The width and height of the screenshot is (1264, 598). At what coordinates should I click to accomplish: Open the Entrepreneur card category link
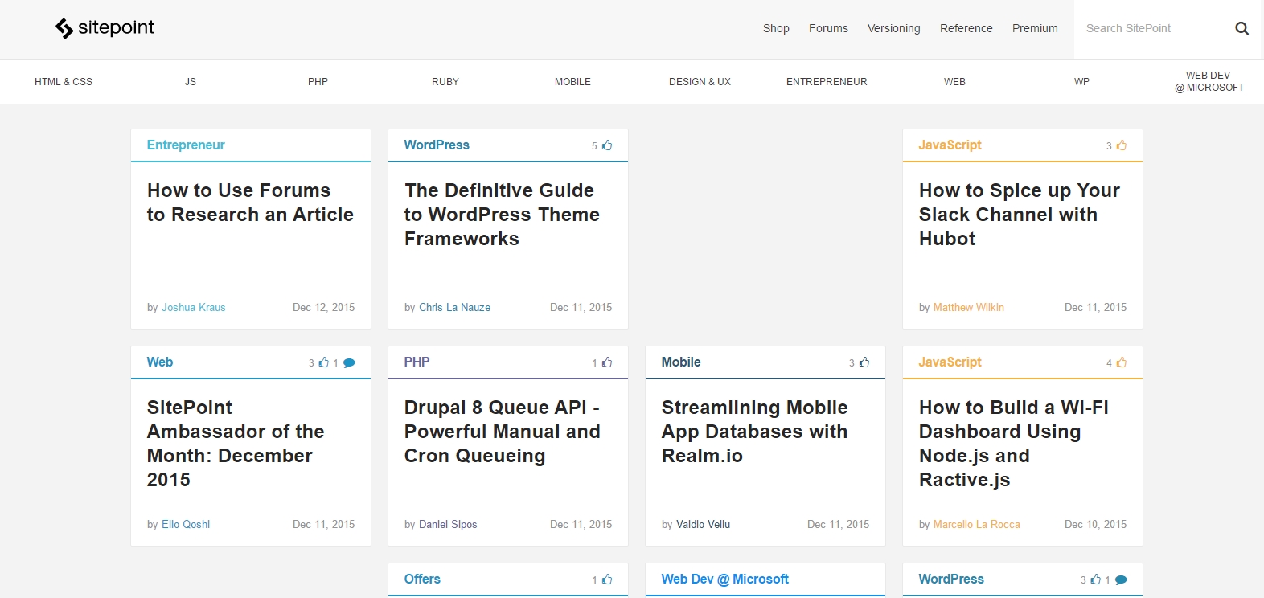[x=186, y=145]
